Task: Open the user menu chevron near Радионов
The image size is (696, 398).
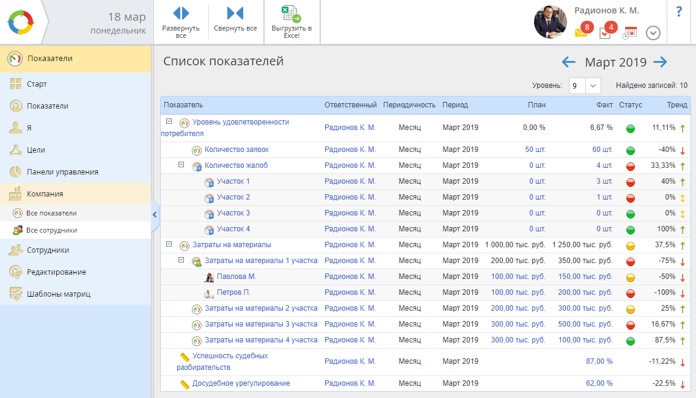Action: point(653,33)
